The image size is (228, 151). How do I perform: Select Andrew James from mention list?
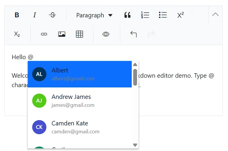pyautogui.click(x=80, y=101)
